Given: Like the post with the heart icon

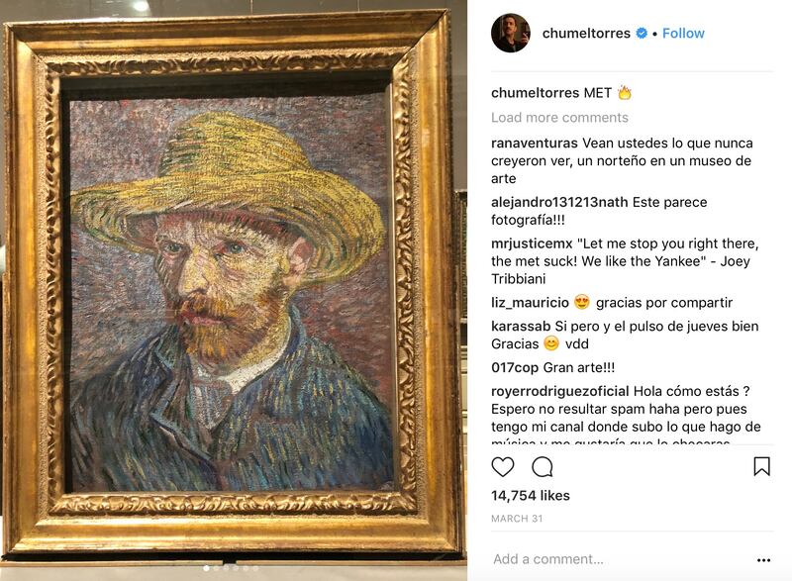Looking at the screenshot, I should point(503,467).
